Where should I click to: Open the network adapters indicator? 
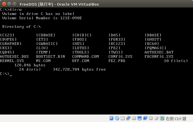128,118
